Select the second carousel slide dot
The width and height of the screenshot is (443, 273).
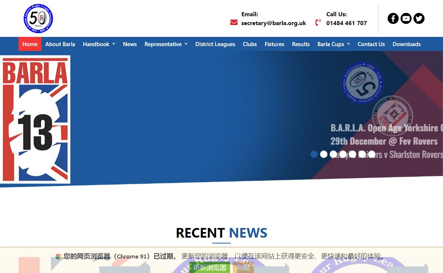tap(324, 154)
